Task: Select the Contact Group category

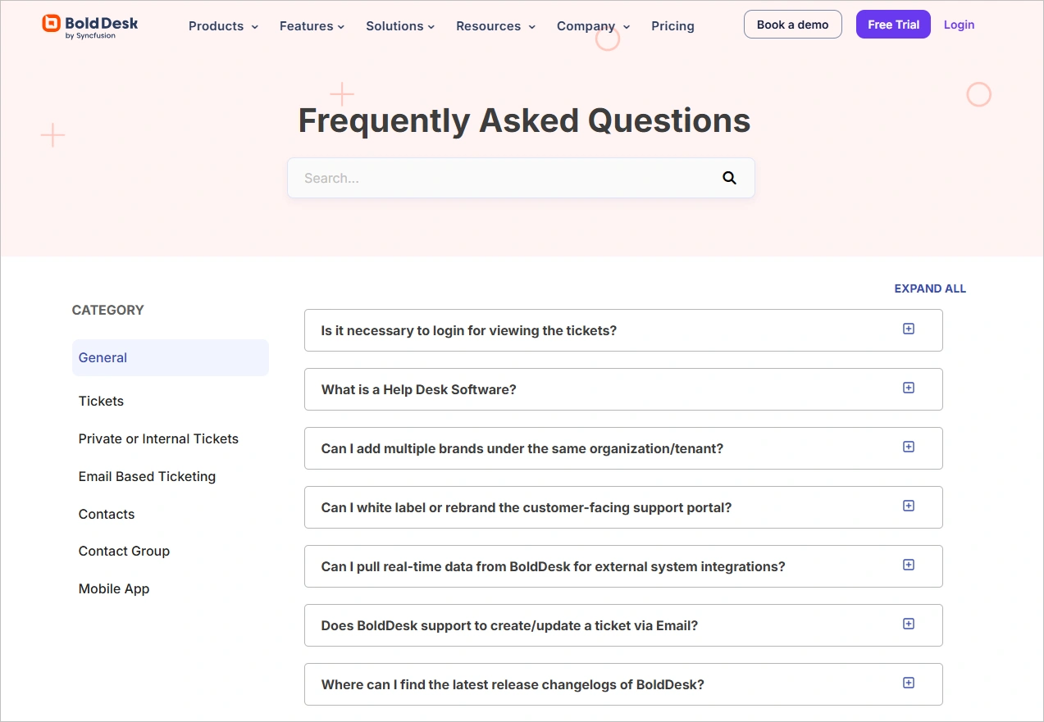Action: click(124, 551)
